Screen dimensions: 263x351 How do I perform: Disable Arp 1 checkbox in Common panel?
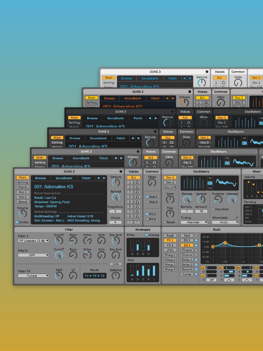147,197
